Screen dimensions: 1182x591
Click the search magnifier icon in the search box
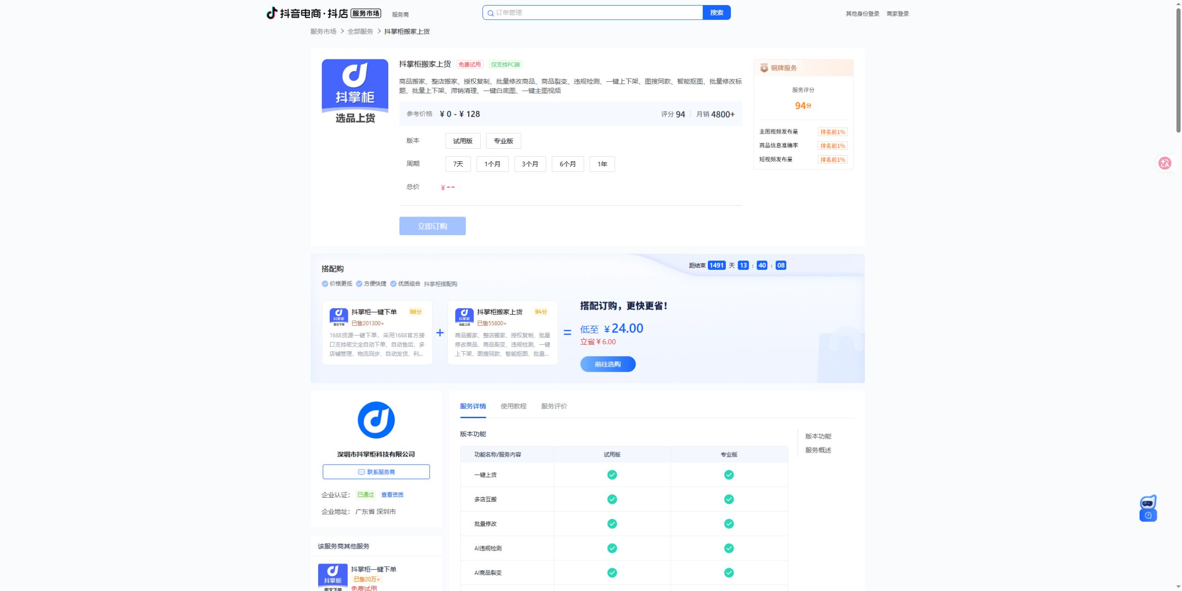490,13
